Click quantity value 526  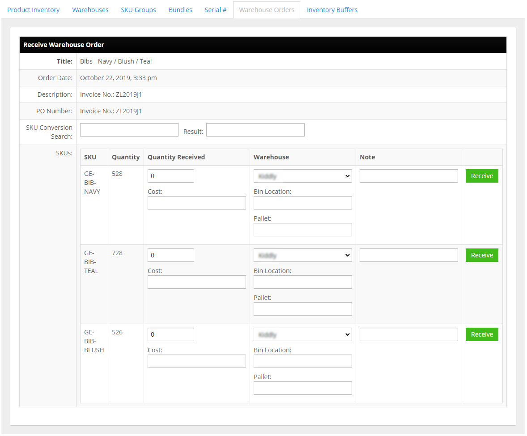pyautogui.click(x=117, y=333)
